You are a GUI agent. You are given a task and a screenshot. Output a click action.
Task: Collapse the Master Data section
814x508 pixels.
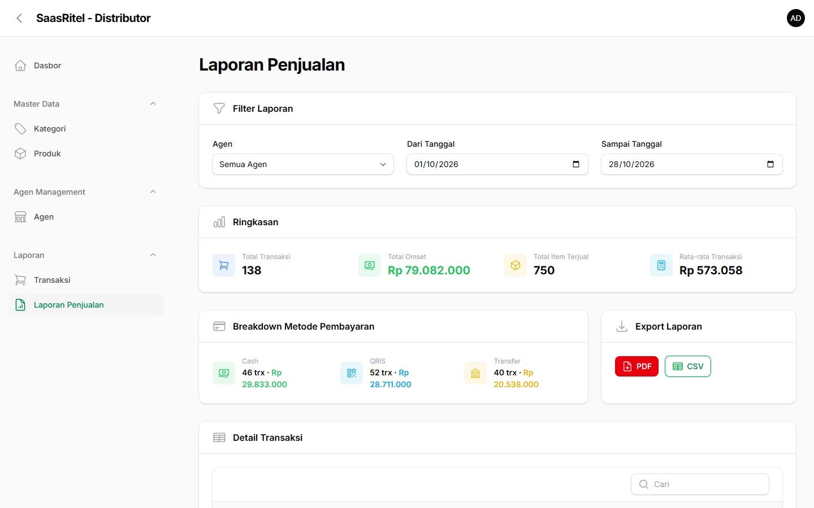[x=153, y=104]
